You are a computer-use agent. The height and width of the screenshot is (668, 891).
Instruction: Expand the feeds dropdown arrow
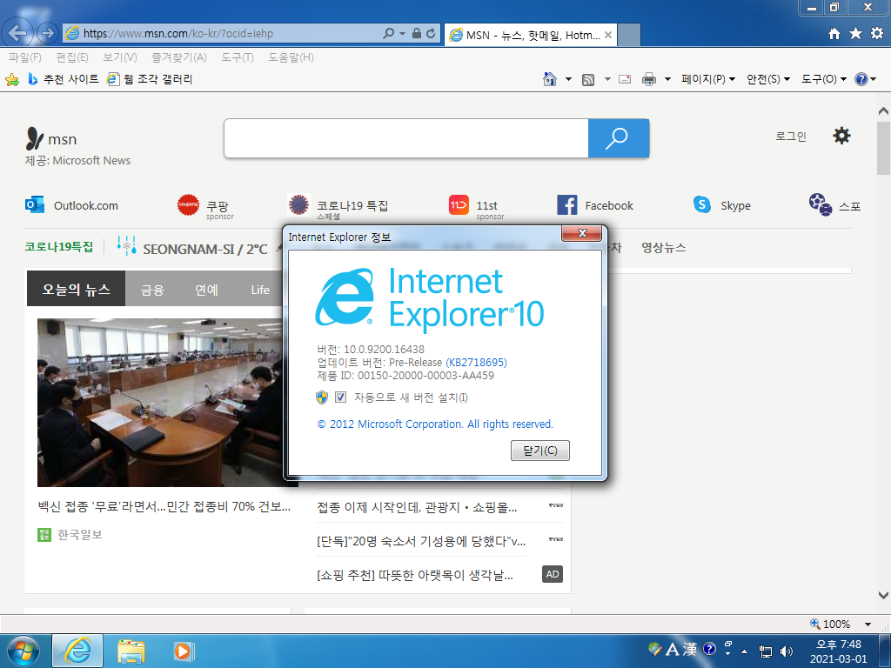(x=606, y=79)
